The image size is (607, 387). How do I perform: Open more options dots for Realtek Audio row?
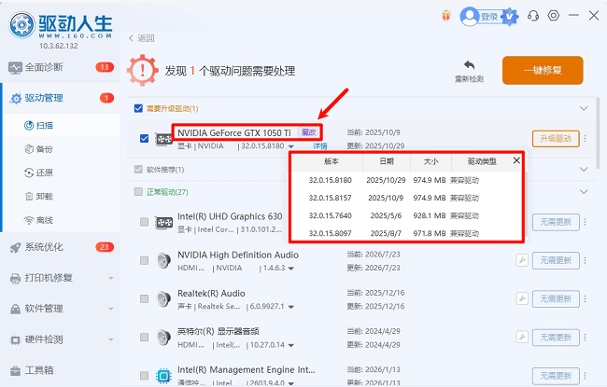pos(585,298)
